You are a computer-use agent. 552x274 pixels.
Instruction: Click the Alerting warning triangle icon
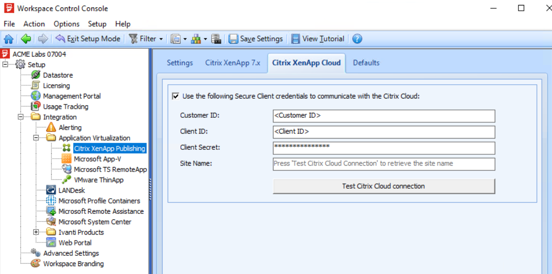pyautogui.click(x=51, y=127)
